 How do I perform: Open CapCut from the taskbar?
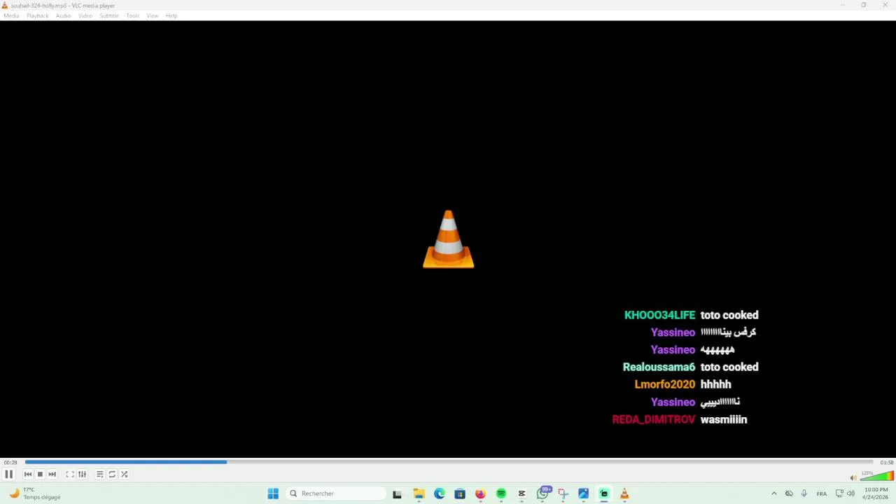(521, 493)
